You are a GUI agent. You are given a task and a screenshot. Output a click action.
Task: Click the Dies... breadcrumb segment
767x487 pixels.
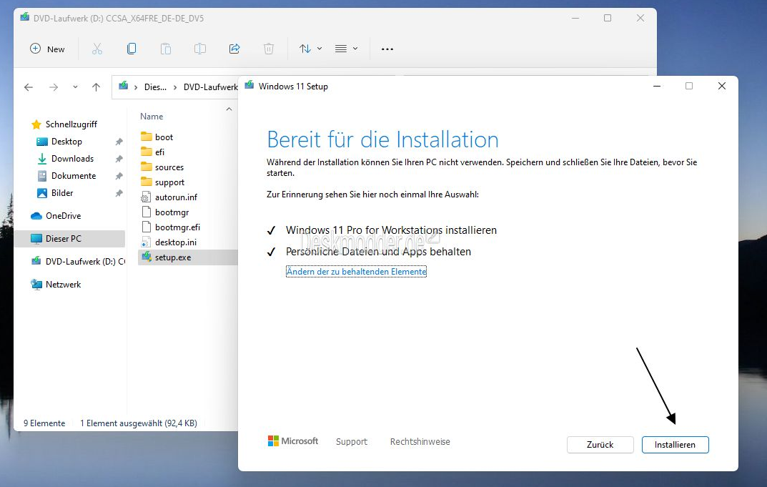[x=155, y=87]
